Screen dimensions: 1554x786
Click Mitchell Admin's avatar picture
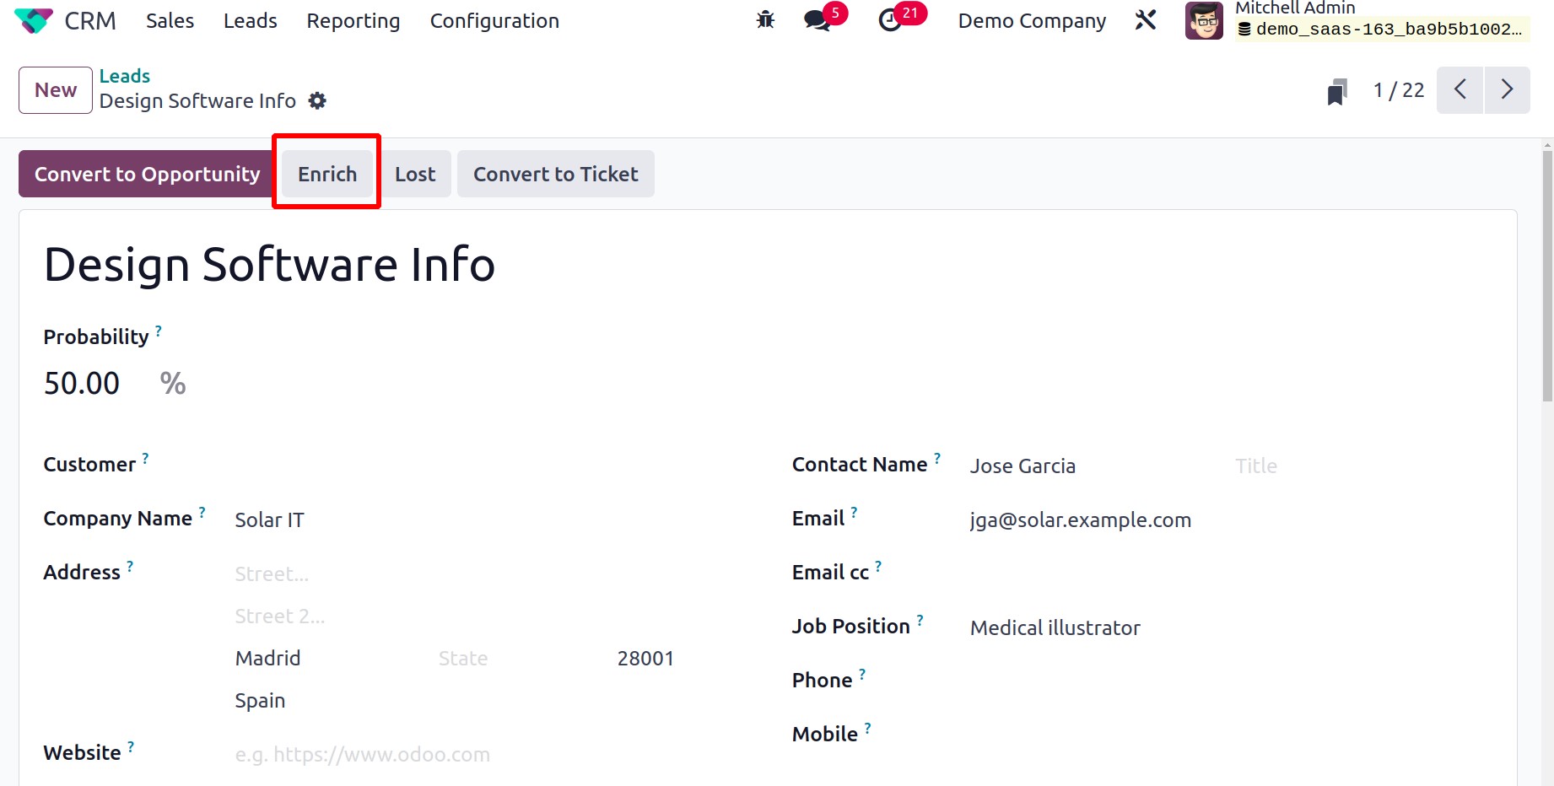point(1204,20)
